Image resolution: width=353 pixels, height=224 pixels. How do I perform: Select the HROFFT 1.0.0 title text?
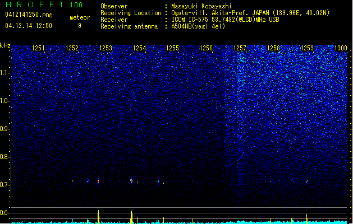point(44,4)
